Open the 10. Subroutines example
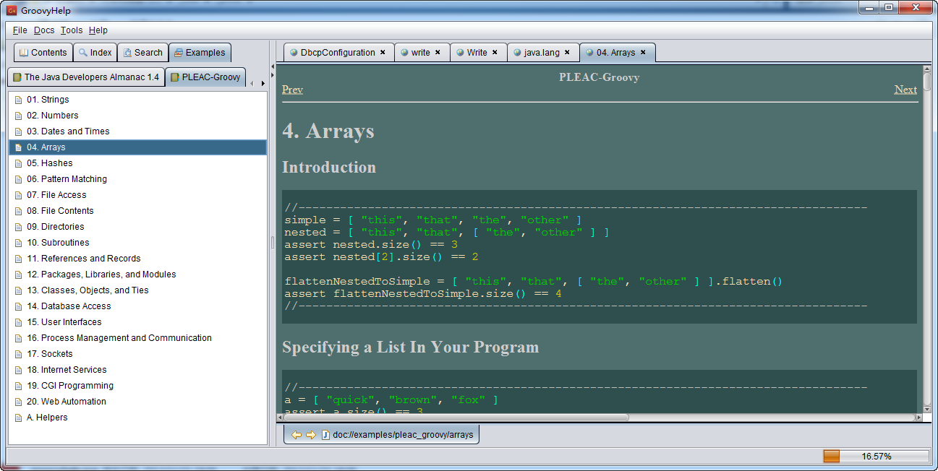The width and height of the screenshot is (938, 471). pyautogui.click(x=137, y=243)
